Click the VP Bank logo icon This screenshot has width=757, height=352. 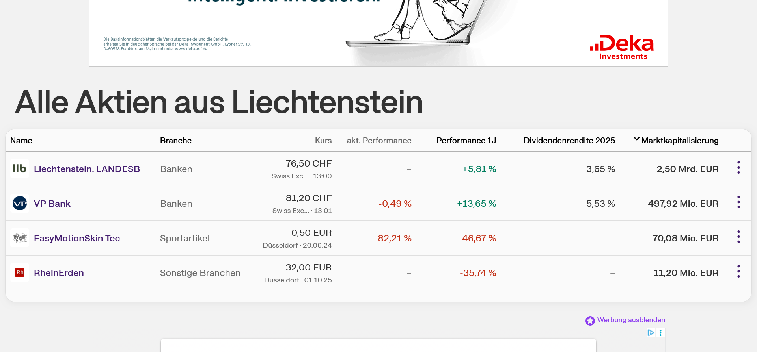point(19,204)
